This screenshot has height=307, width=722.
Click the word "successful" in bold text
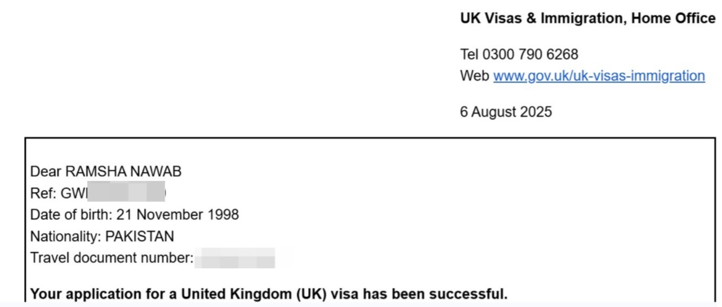[x=471, y=294]
